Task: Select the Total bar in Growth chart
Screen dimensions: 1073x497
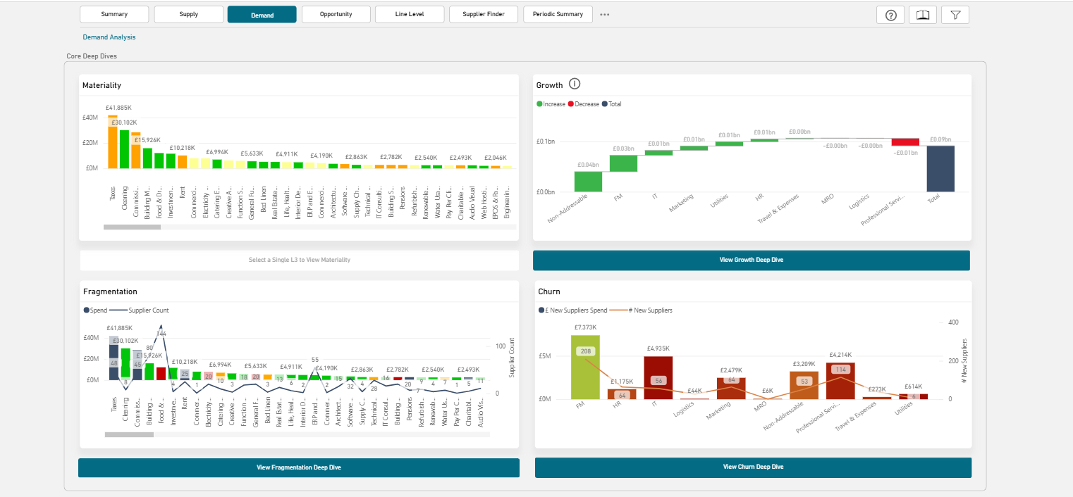Action: (940, 168)
